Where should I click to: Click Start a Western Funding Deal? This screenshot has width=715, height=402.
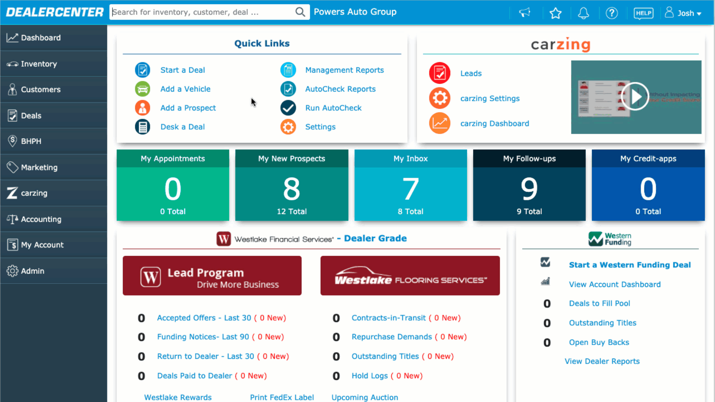tap(629, 265)
